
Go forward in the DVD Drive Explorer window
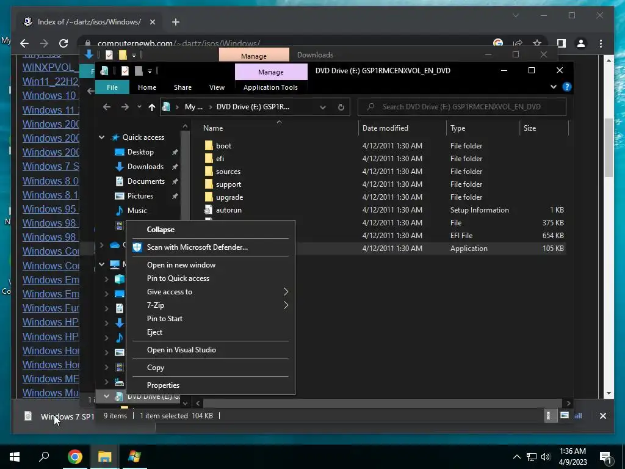[x=125, y=107]
